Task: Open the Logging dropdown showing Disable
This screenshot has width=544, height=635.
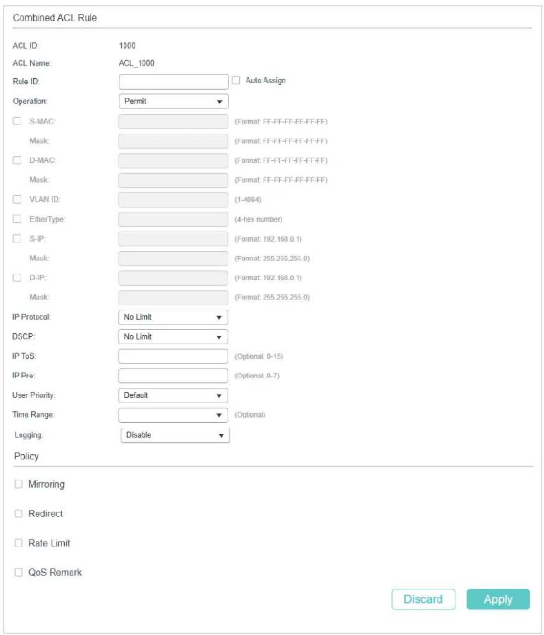Action: [175, 435]
